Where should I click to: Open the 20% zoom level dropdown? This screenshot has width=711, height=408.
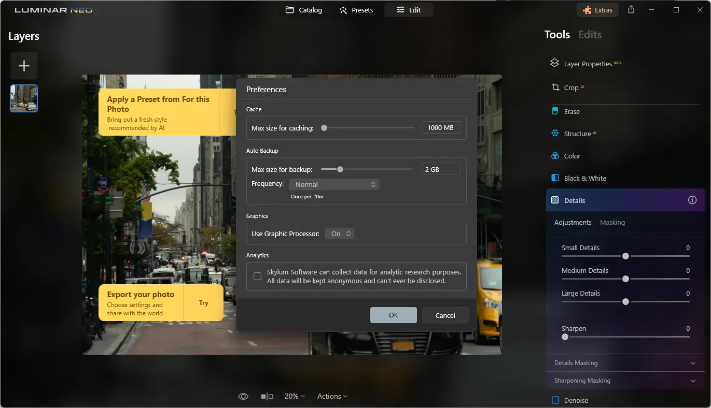294,396
